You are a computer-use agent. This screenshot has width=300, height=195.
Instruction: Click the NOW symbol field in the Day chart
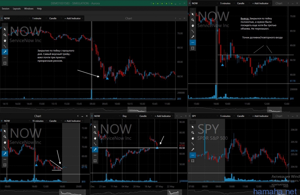pos(107,116)
